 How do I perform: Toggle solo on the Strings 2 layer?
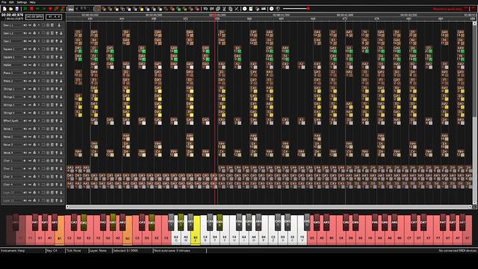[39, 96]
